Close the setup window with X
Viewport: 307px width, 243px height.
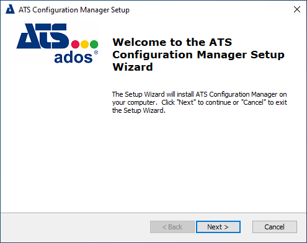[x=297, y=9]
